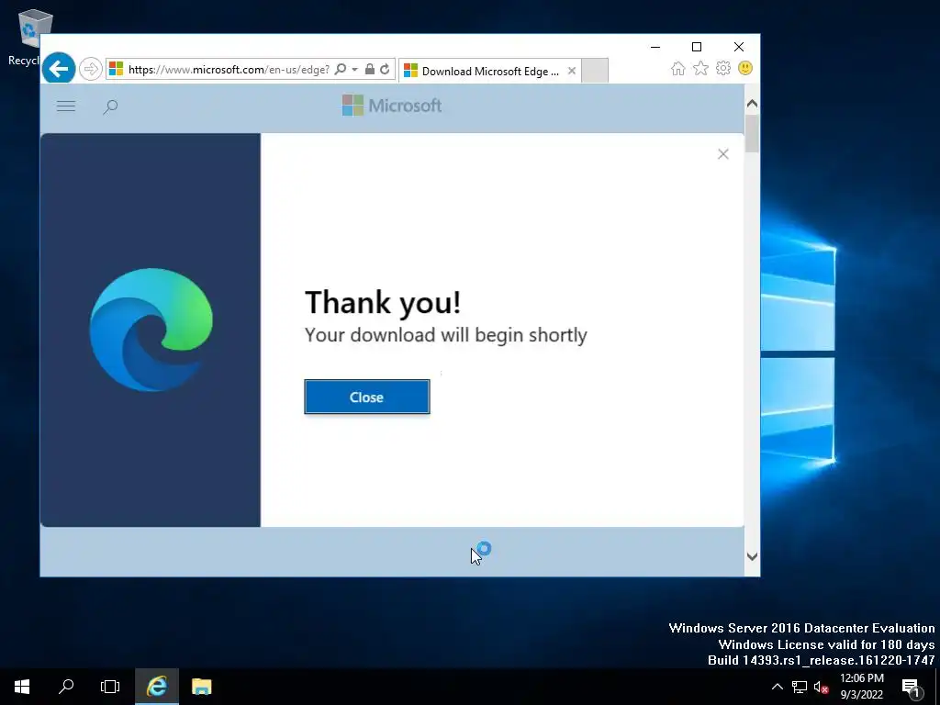Image resolution: width=940 pixels, height=705 pixels.
Task: Click the network status tray icon
Action: click(x=800, y=687)
